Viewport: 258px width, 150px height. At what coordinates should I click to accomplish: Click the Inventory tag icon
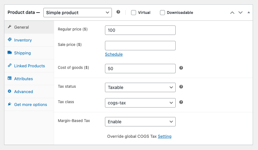(x=9, y=40)
